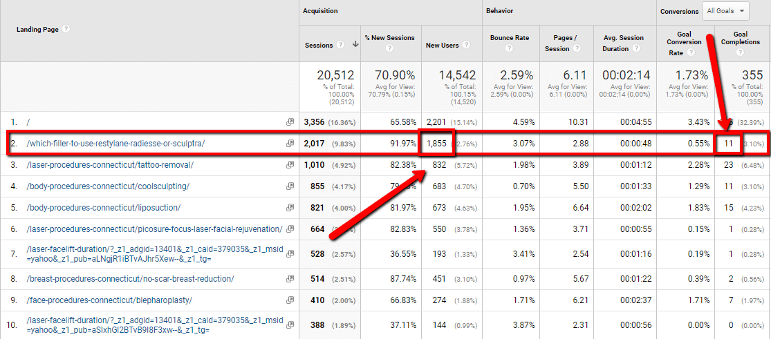The width and height of the screenshot is (771, 339).
Task: Click external-link icon for row 7 laser-facelift-duration
Action: 290,253
